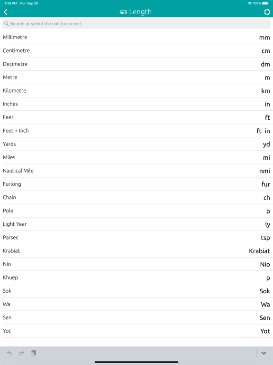
Task: Tap the redo arrow in bottom toolbar
Action: tap(21, 353)
